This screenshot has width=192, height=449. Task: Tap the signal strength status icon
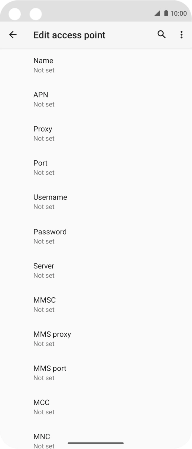(x=157, y=13)
